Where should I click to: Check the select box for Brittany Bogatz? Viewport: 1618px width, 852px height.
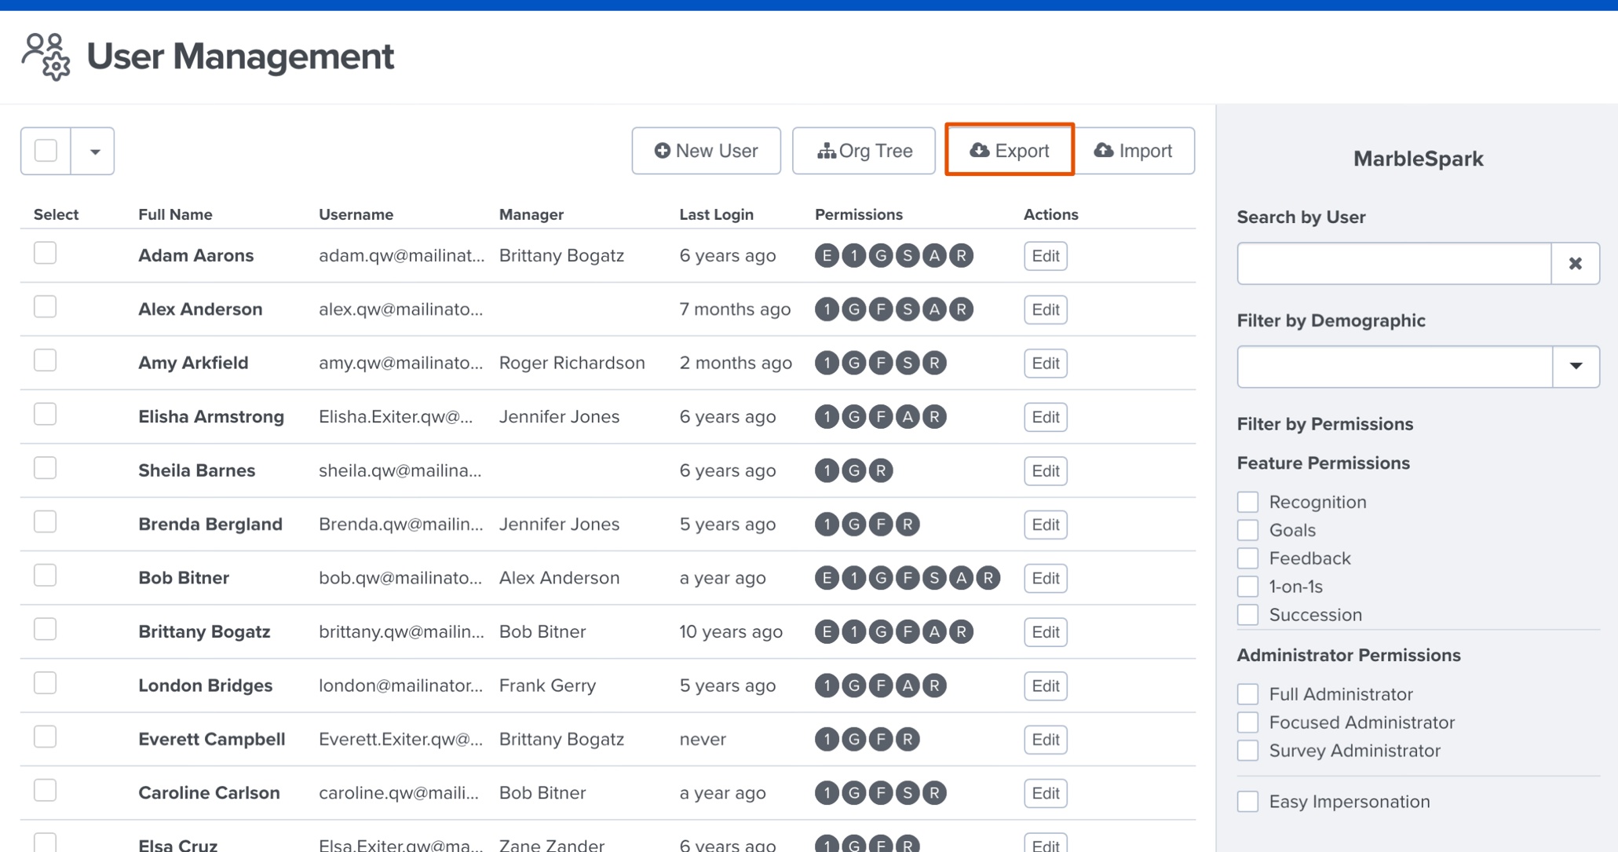45,629
